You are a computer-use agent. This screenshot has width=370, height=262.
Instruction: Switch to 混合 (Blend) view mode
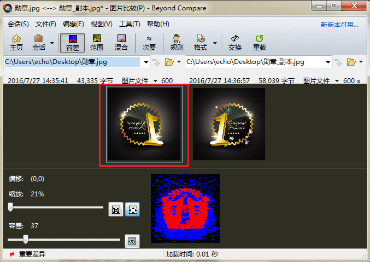pos(122,42)
